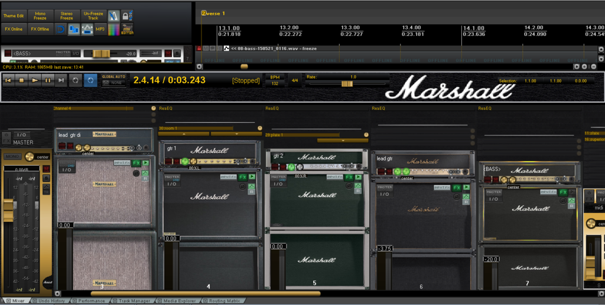
Task: Click the Mono Freeze button
Action: point(40,16)
